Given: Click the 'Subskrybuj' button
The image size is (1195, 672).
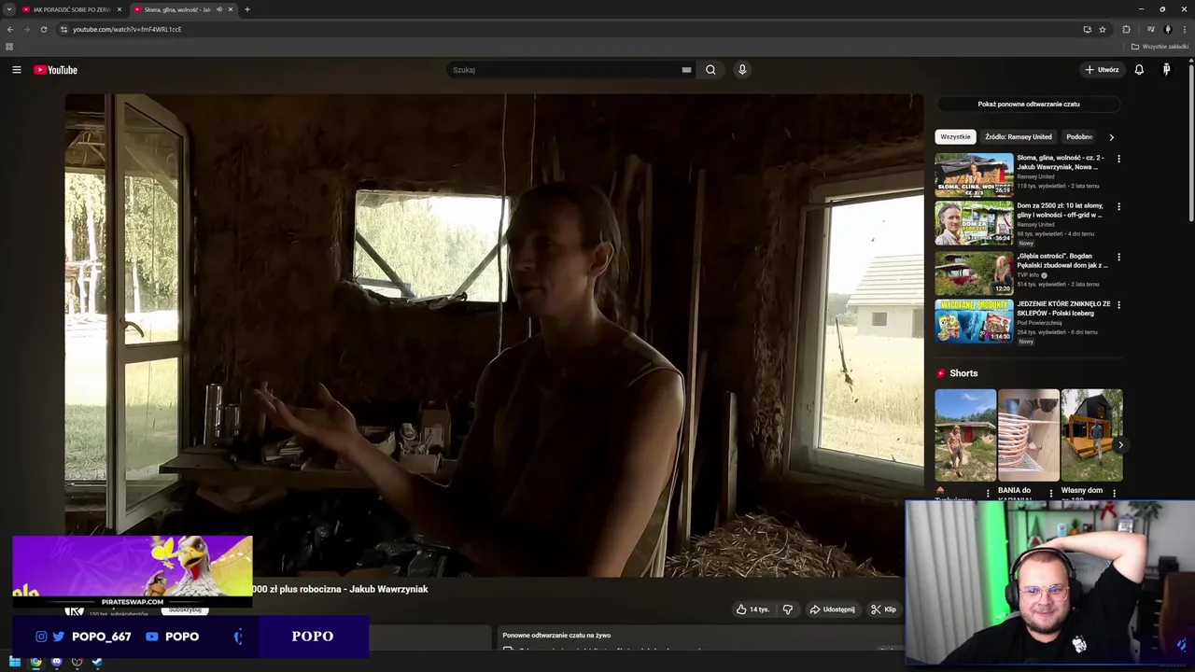Looking at the screenshot, I should (185, 609).
